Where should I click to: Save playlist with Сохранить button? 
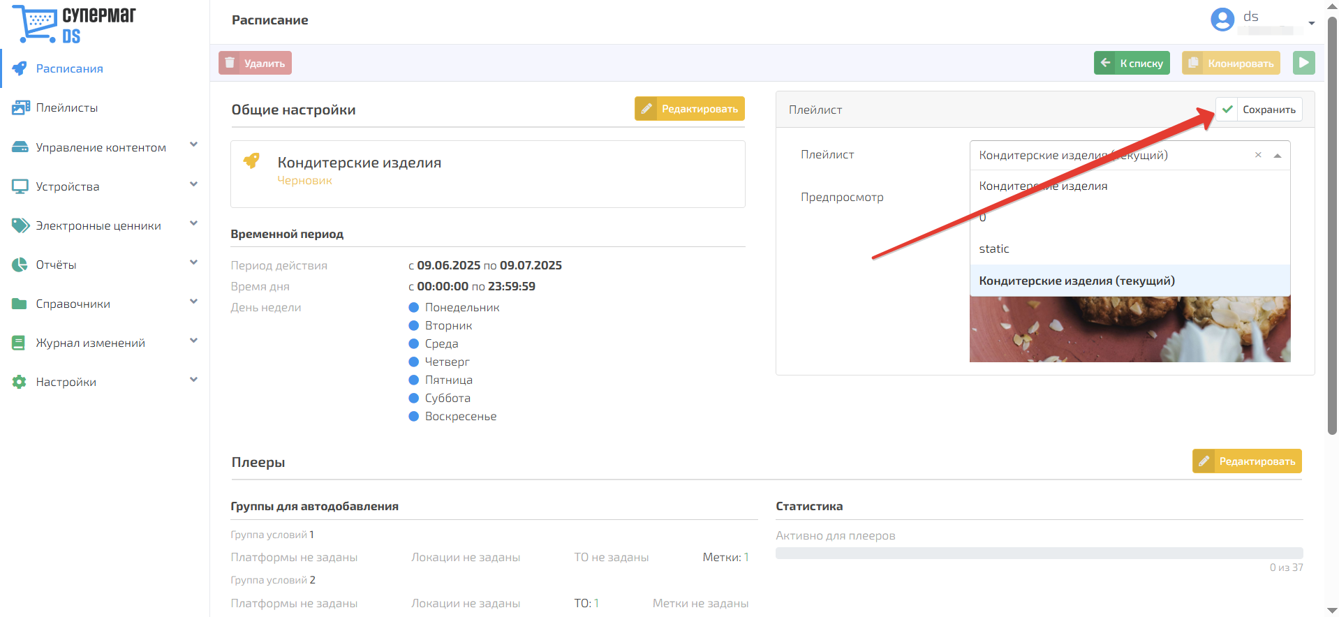coord(1259,109)
